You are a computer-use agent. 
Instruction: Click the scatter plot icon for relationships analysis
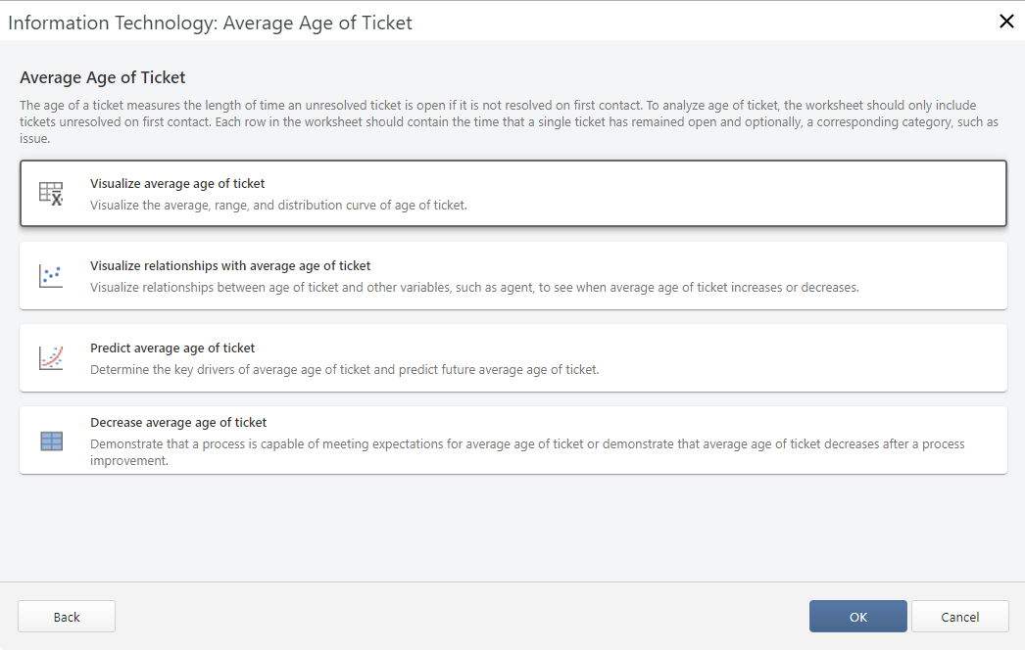click(x=50, y=275)
